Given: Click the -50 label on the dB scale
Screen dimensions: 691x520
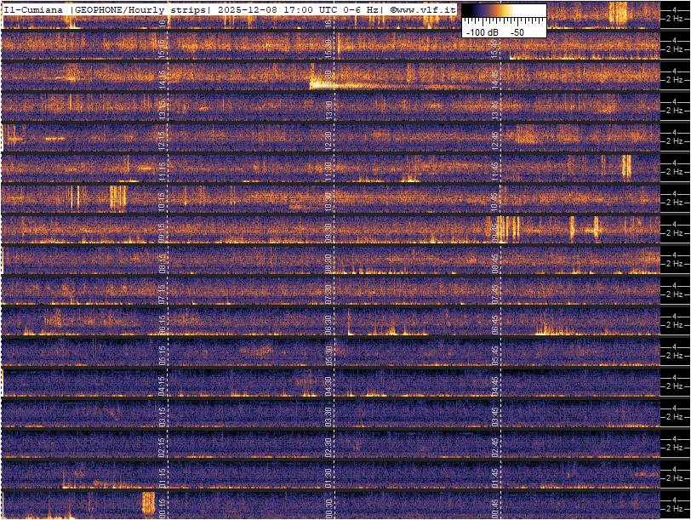Looking at the screenshot, I should point(517,32).
